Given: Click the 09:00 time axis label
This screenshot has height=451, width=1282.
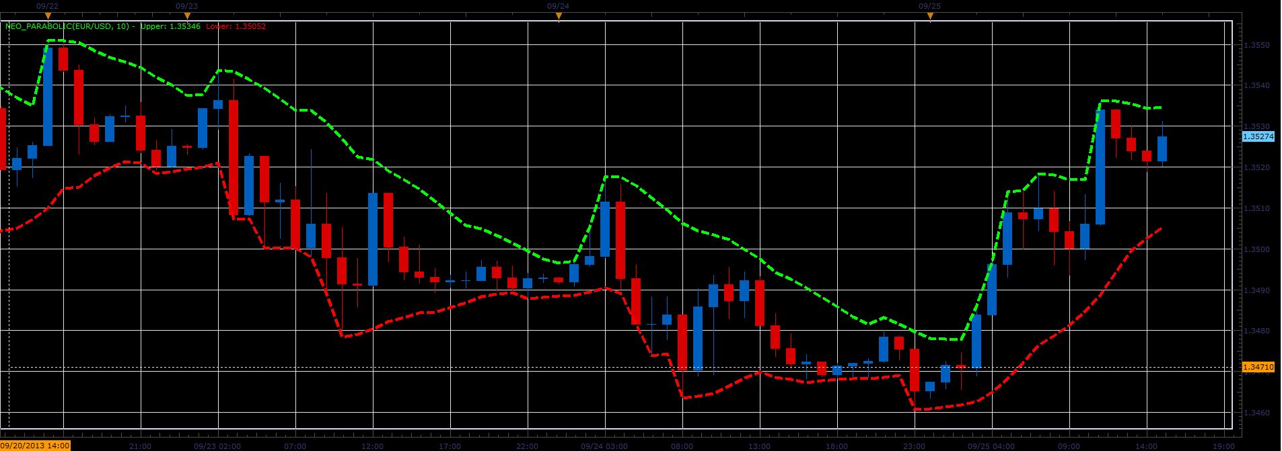Looking at the screenshot, I should pyautogui.click(x=1069, y=446).
